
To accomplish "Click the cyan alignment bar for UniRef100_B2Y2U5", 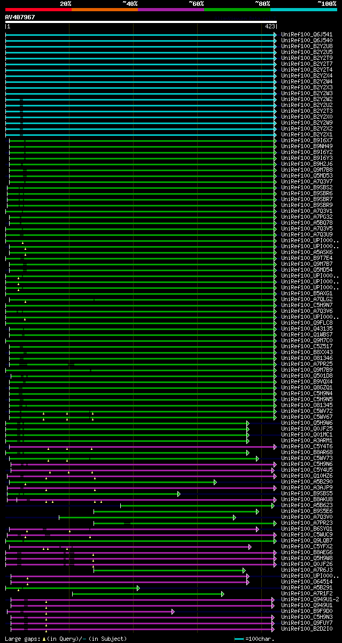I will 141,52.
